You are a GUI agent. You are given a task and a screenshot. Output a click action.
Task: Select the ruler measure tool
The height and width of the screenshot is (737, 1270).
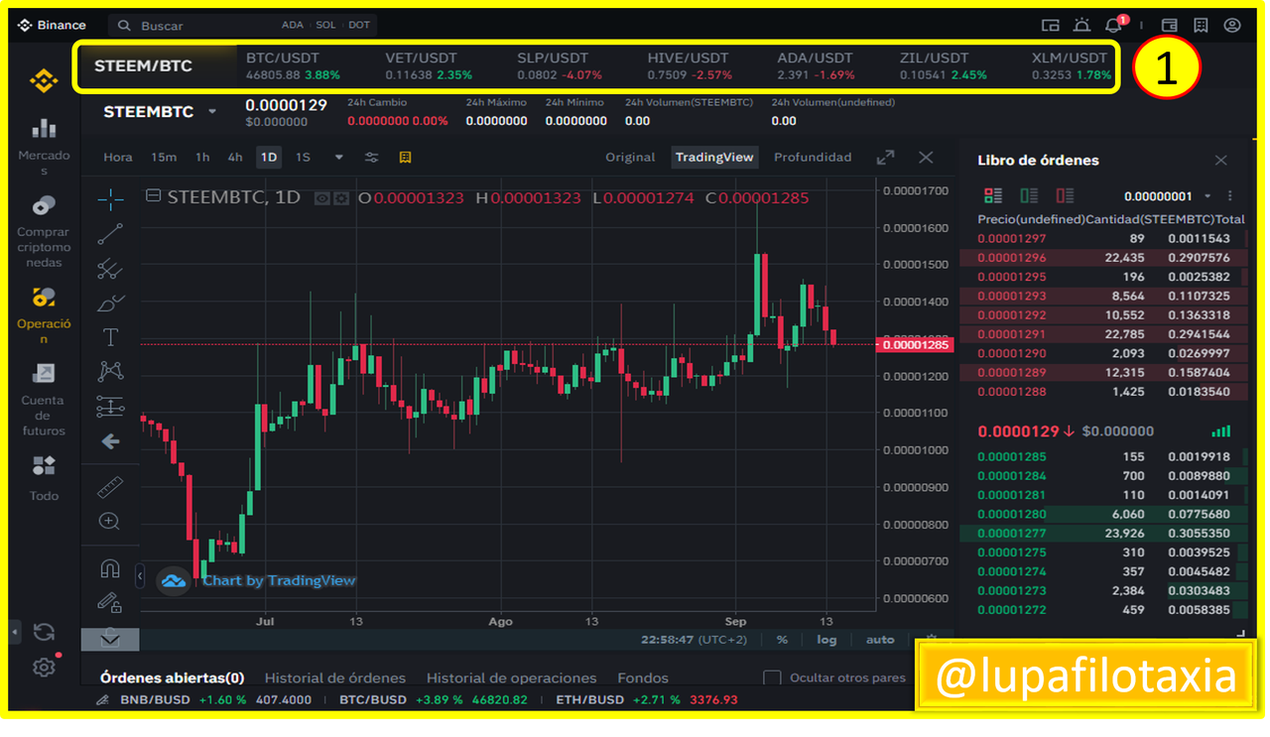pyautogui.click(x=110, y=487)
